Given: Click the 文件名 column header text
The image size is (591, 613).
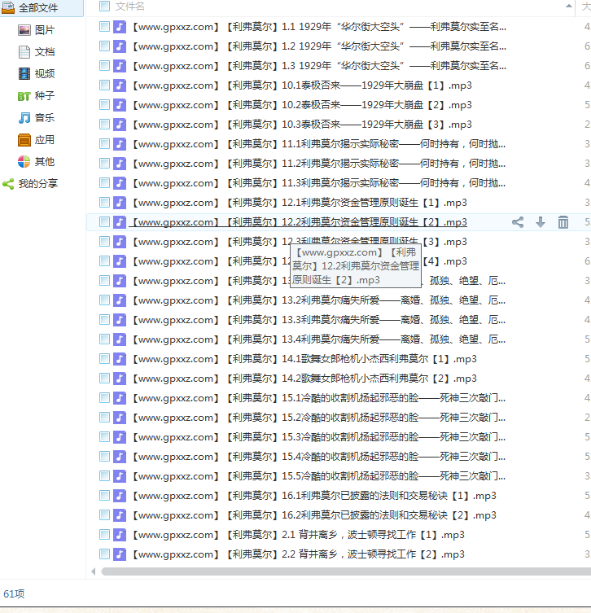Looking at the screenshot, I should coord(130,7).
